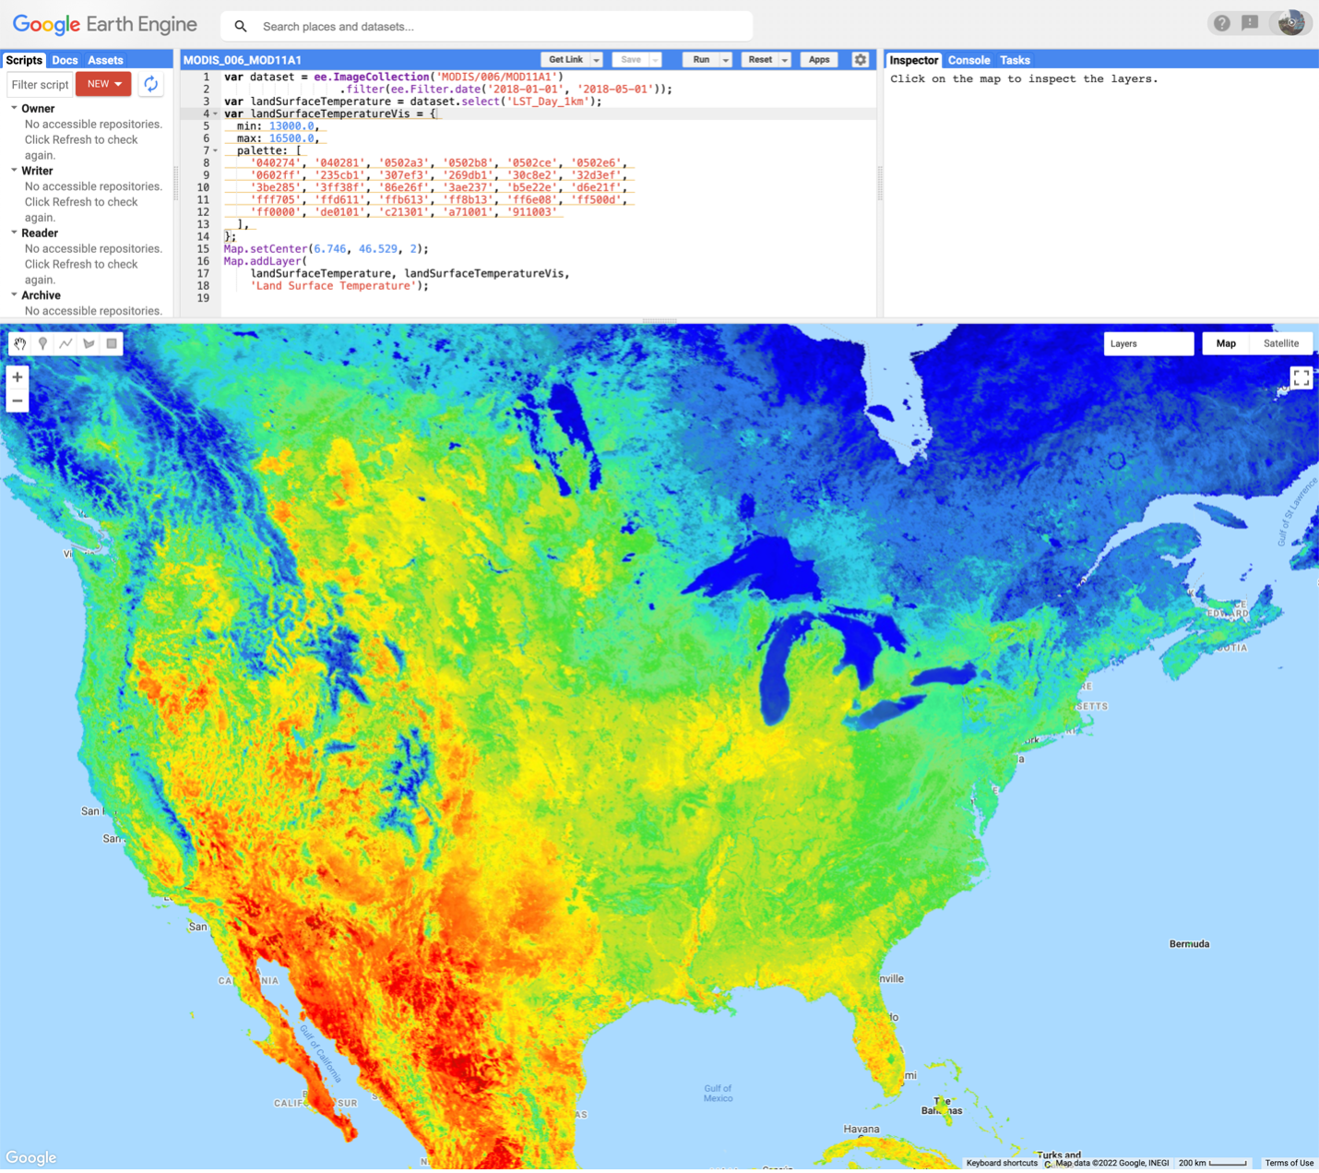Focus the Search places and datasets field
The height and width of the screenshot is (1173, 1319).
486,27
